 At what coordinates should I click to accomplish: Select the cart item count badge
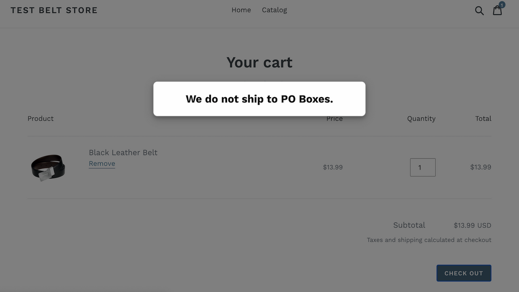pyautogui.click(x=502, y=5)
